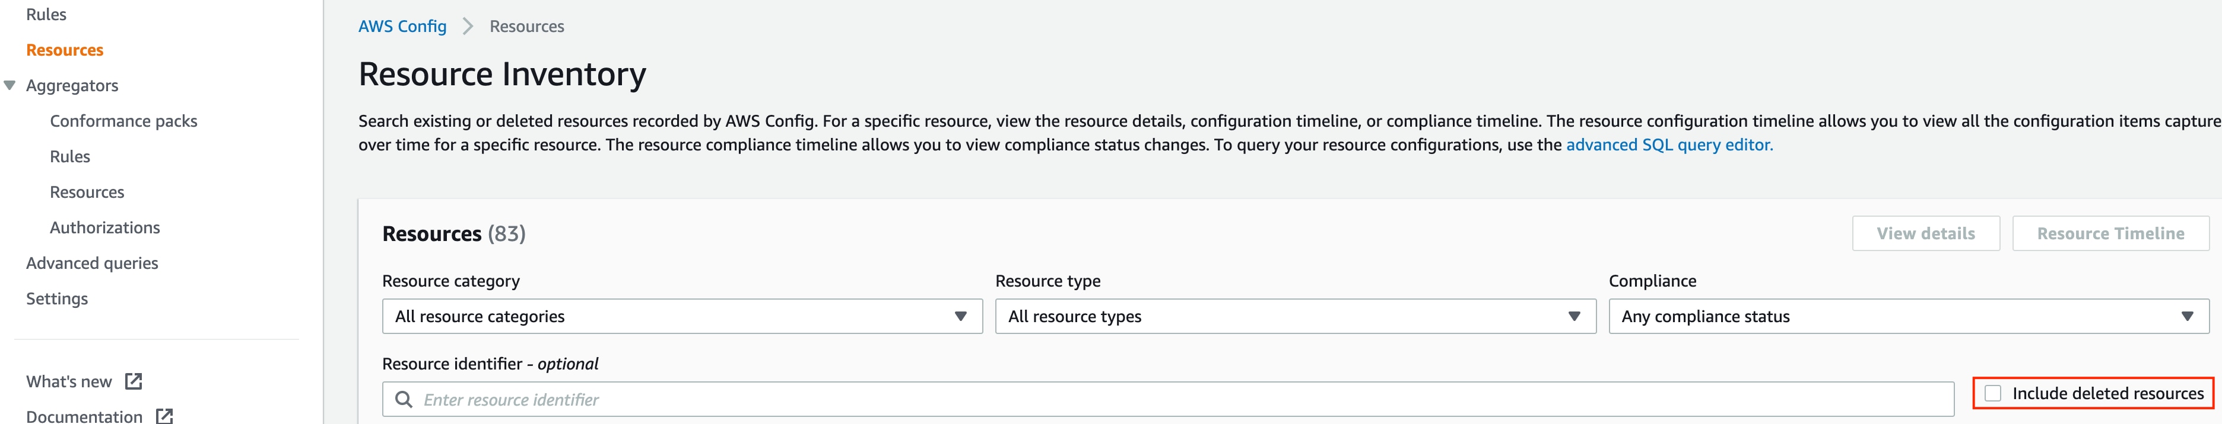Go to AWS Config breadcrumb
Screen dimensions: 2222x424
click(403, 26)
